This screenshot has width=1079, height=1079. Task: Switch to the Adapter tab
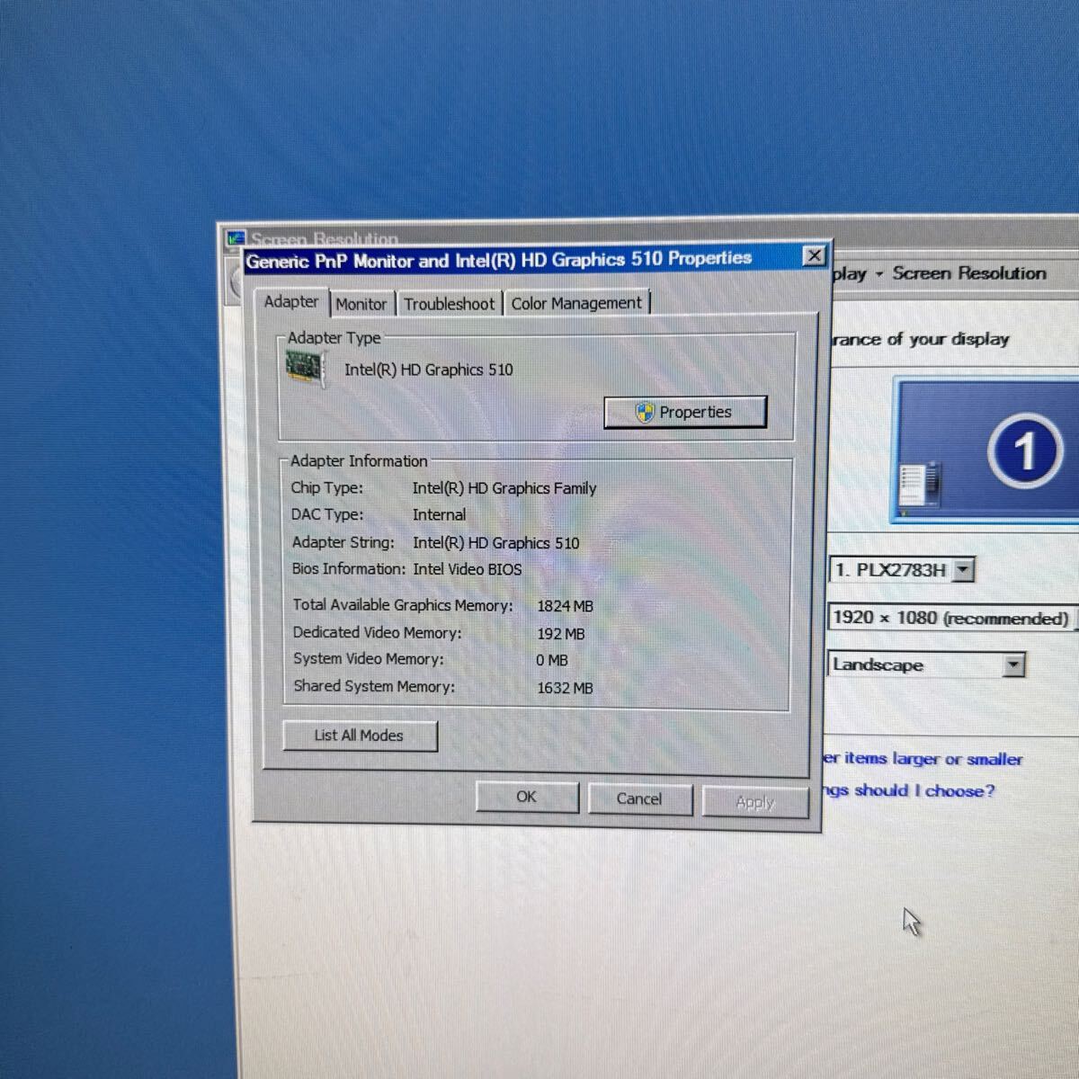click(291, 302)
